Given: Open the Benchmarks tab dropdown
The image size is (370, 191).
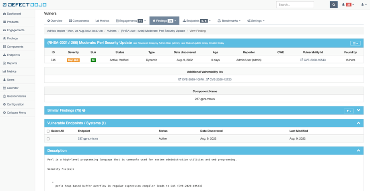Looking at the screenshot, I should coord(229,21).
